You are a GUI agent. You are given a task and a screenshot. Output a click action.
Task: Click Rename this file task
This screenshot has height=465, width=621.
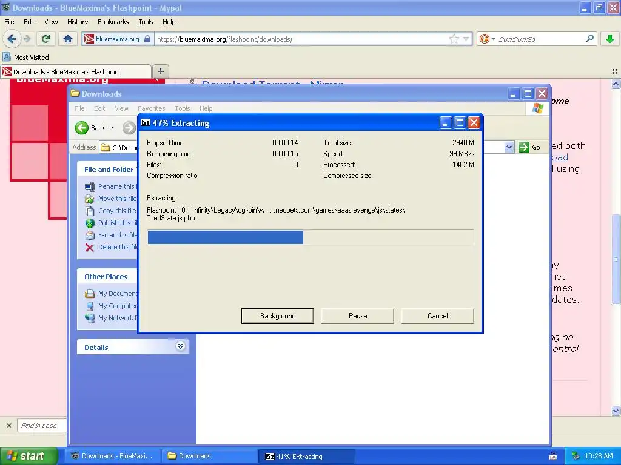[112, 186]
